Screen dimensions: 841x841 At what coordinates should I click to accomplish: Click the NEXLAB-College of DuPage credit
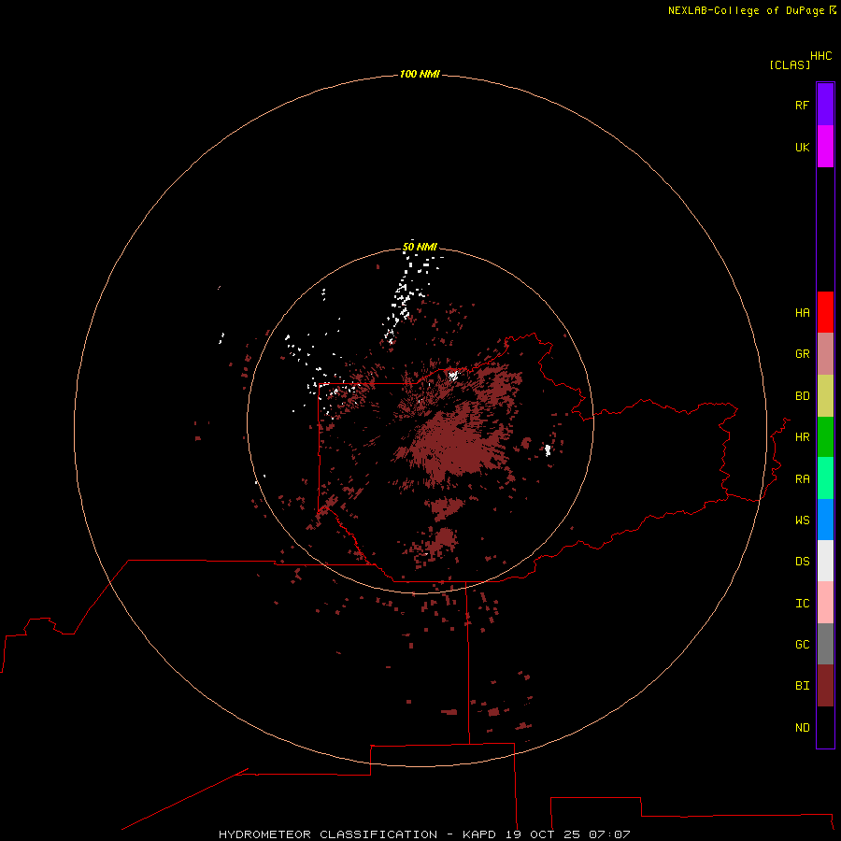[x=751, y=10]
